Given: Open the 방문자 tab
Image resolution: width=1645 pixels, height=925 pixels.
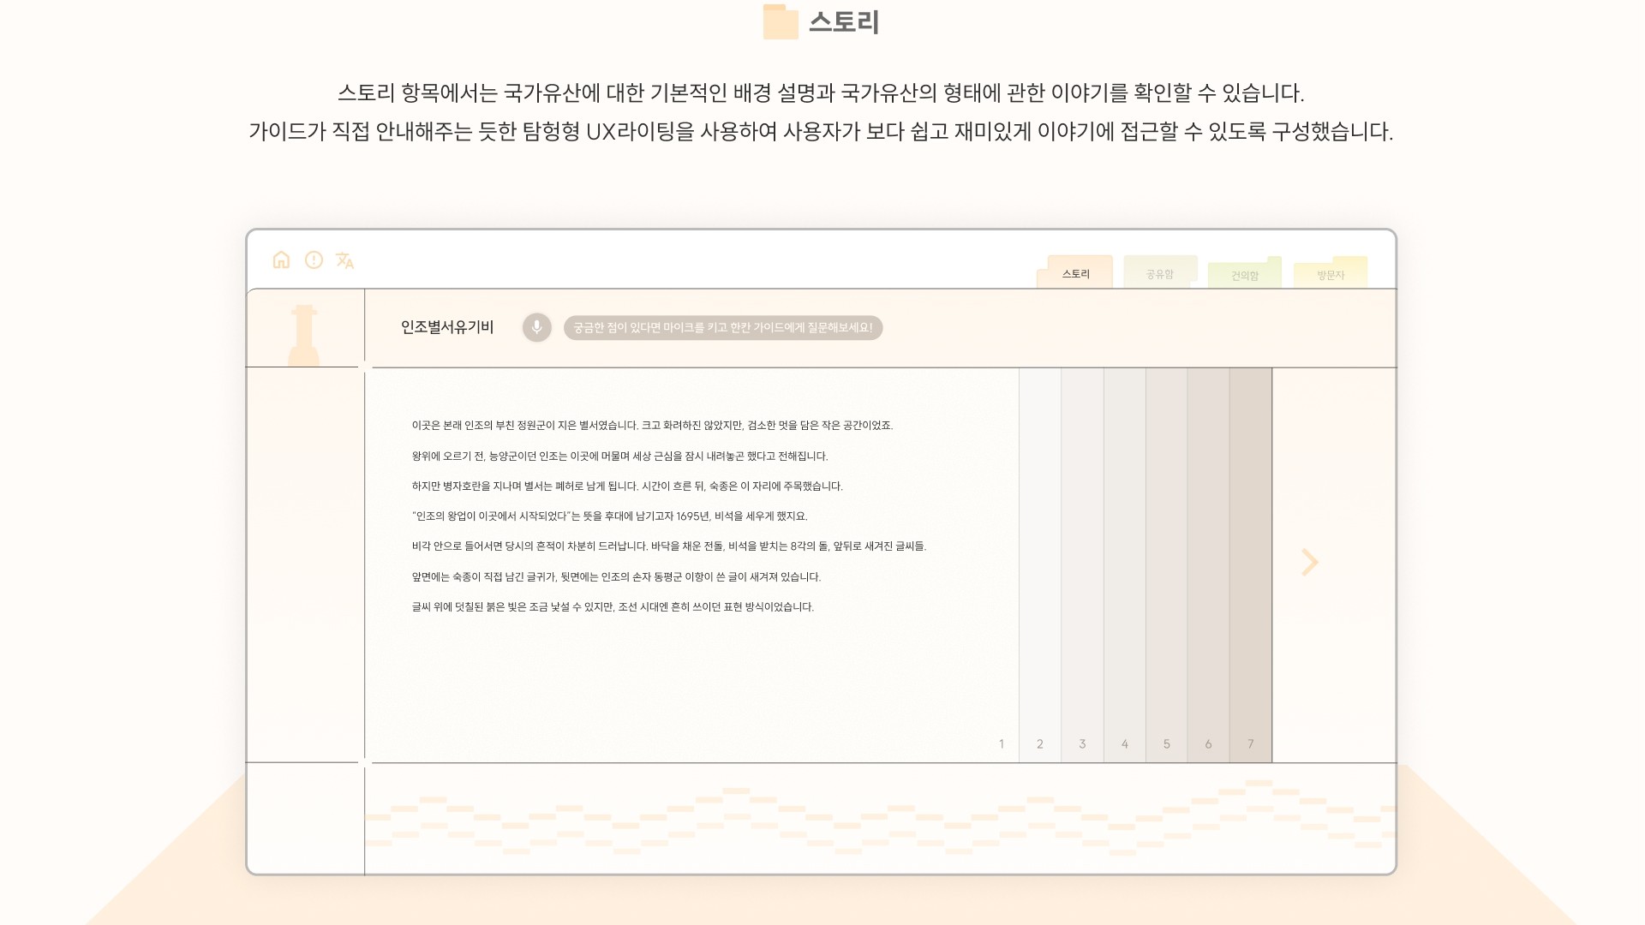Looking at the screenshot, I should click(1330, 274).
